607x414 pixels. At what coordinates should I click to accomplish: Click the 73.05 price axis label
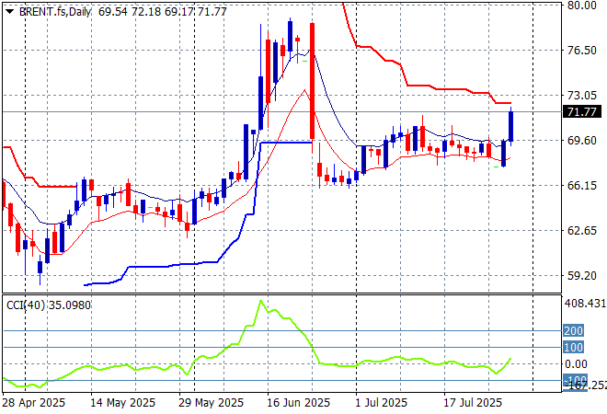[582, 96]
